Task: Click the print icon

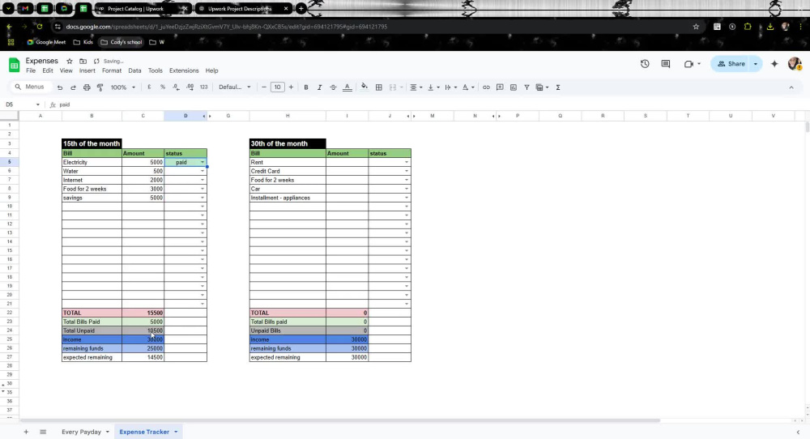Action: (87, 87)
